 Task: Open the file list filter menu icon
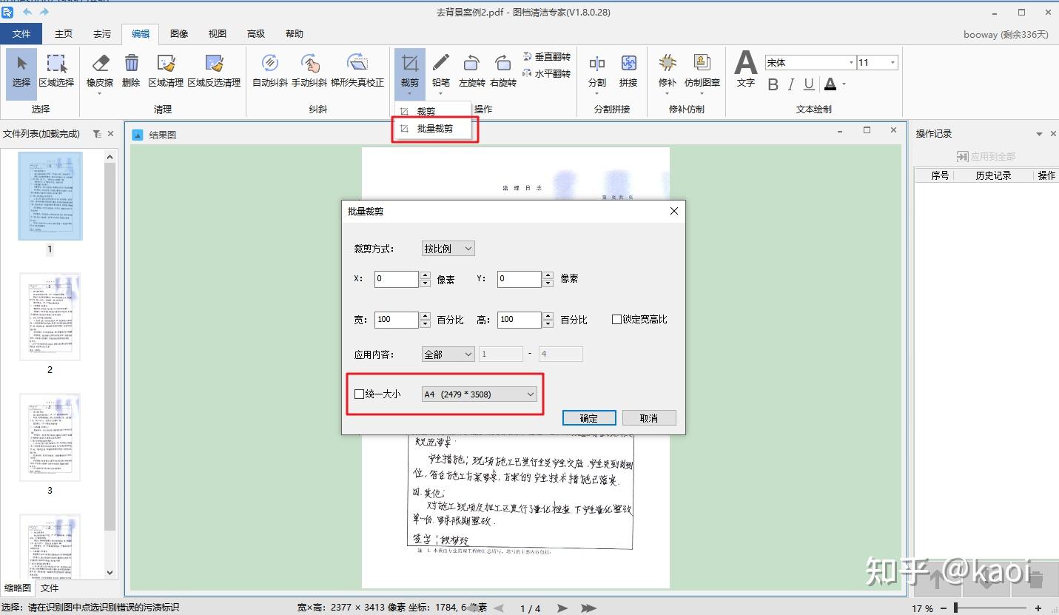(x=97, y=134)
